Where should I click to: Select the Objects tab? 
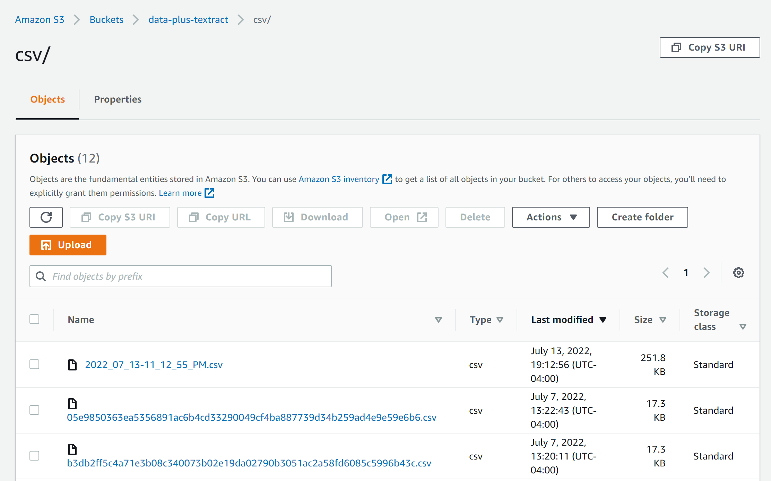[x=47, y=99]
